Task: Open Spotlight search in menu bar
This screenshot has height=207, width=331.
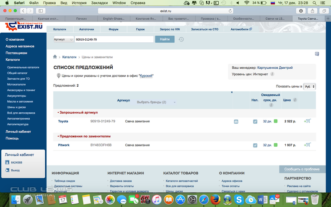Action: pos(314,3)
